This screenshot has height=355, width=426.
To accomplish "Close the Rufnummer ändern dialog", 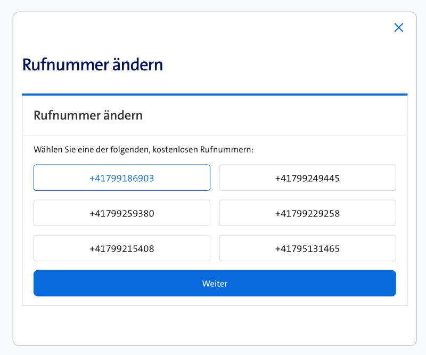I will tap(398, 28).
